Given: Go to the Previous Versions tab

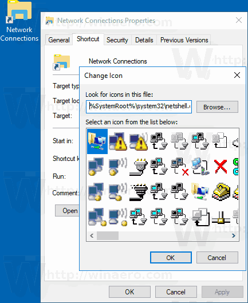Looking at the screenshot, I should coord(184,40).
